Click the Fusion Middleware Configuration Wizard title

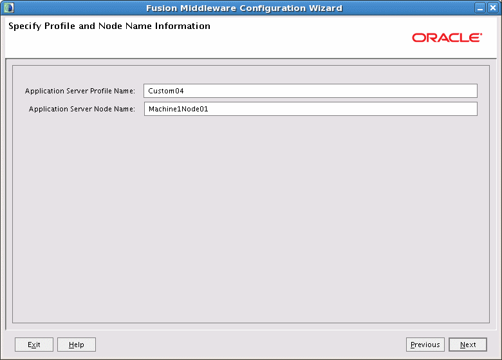point(245,8)
